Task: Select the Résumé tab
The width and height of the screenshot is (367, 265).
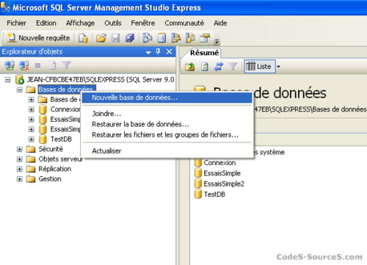Action: tap(204, 53)
